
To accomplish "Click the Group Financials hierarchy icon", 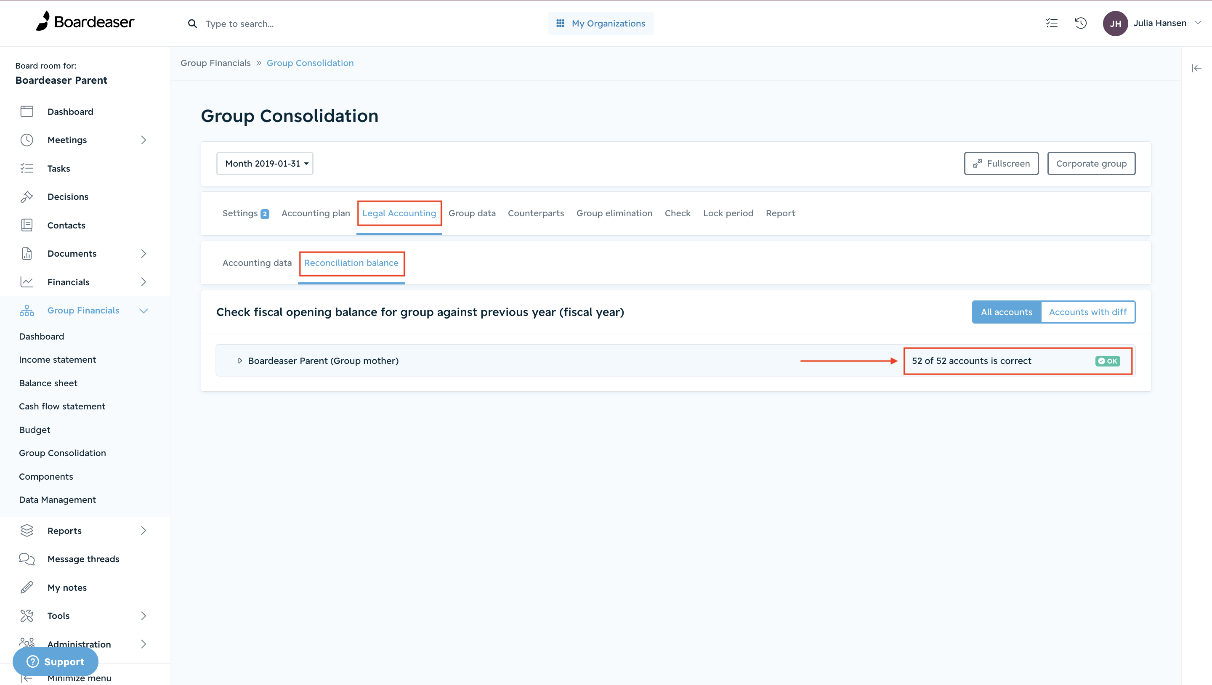I will [27, 311].
